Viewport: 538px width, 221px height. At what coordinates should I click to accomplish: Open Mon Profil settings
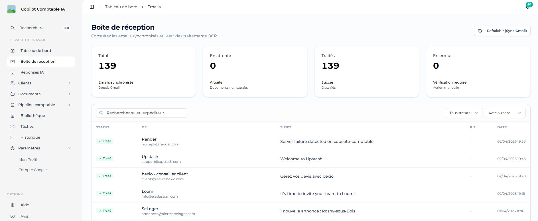[x=28, y=160]
